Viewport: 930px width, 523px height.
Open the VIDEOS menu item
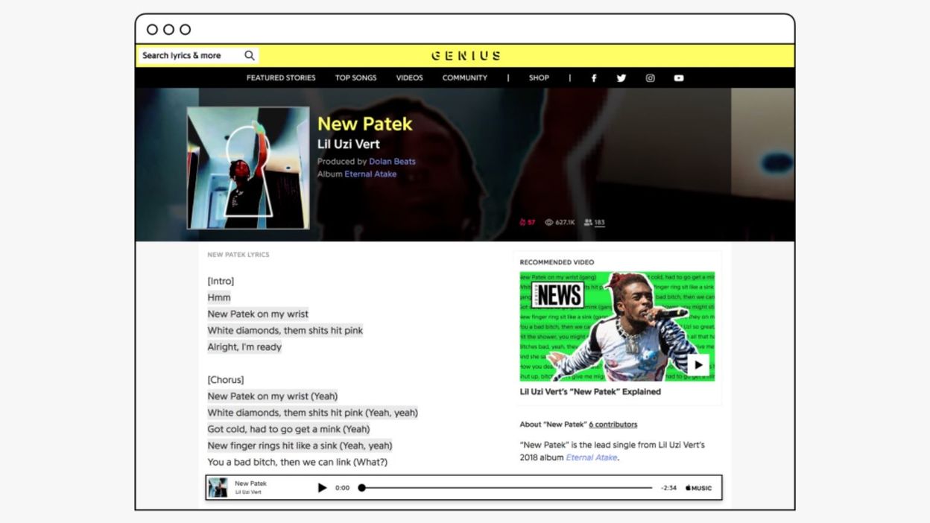(408, 77)
